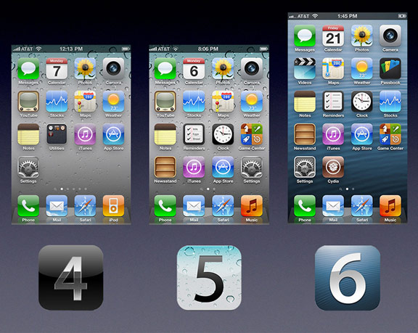Open Stocks on the iOS 5 screen
418x333 pixels.
(194, 102)
